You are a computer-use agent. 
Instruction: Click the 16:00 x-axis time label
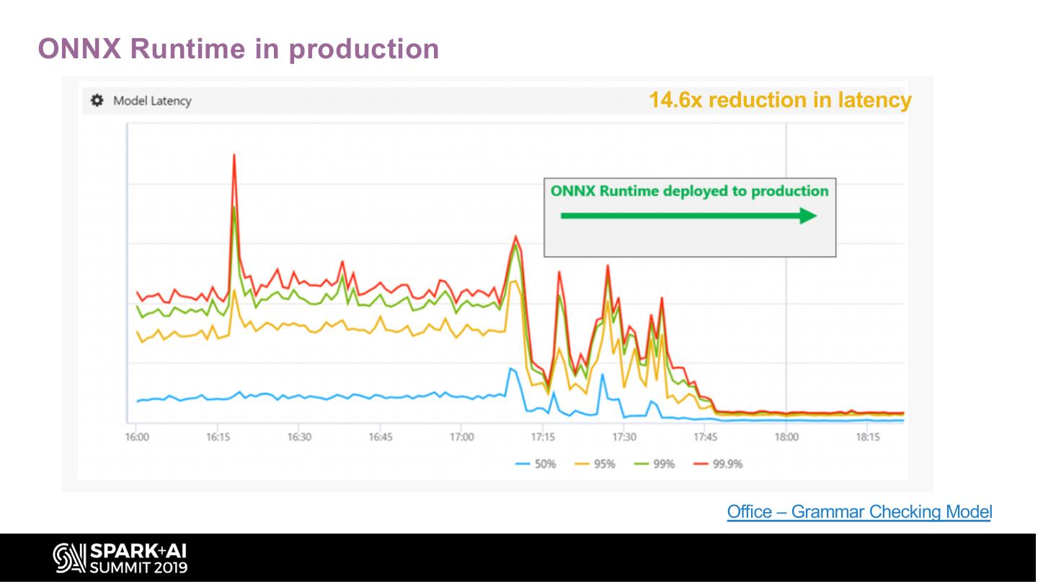click(x=136, y=437)
